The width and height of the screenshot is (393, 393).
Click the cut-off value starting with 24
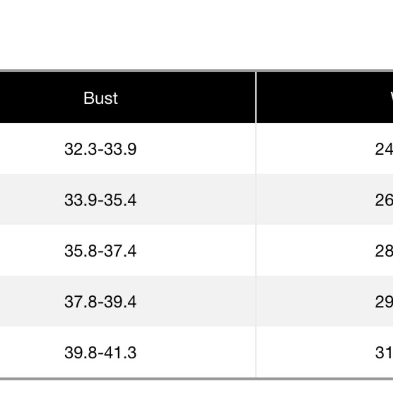coord(384,149)
